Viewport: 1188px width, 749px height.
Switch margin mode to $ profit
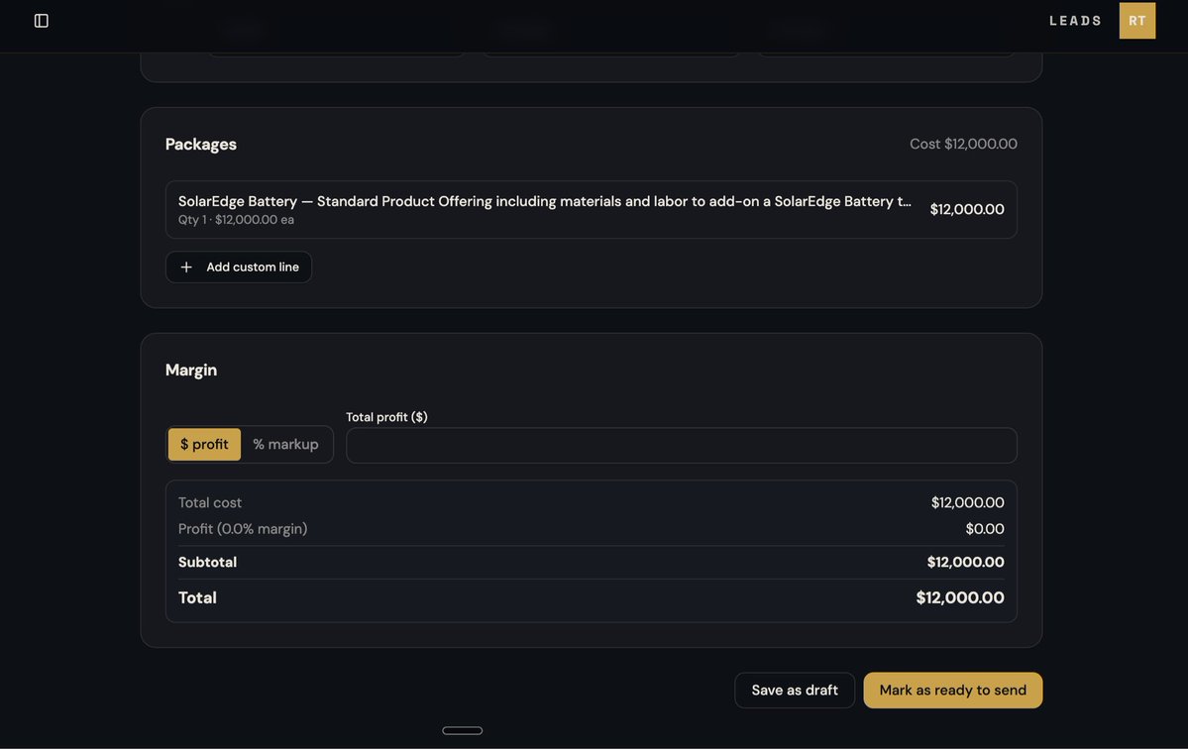[x=204, y=445]
